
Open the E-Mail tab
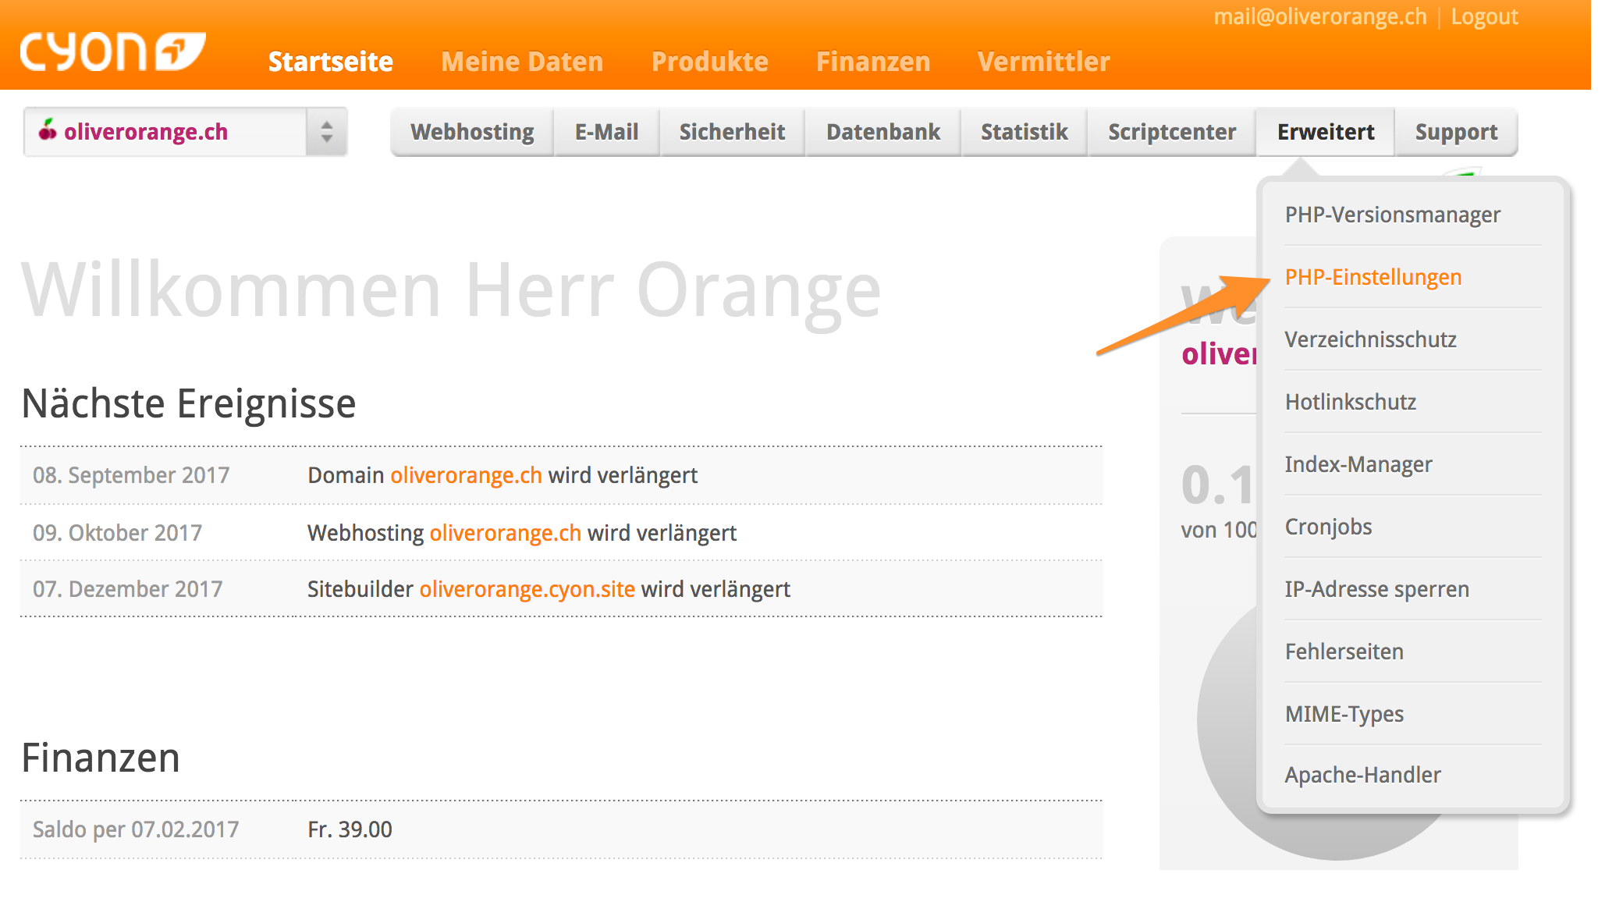click(606, 132)
